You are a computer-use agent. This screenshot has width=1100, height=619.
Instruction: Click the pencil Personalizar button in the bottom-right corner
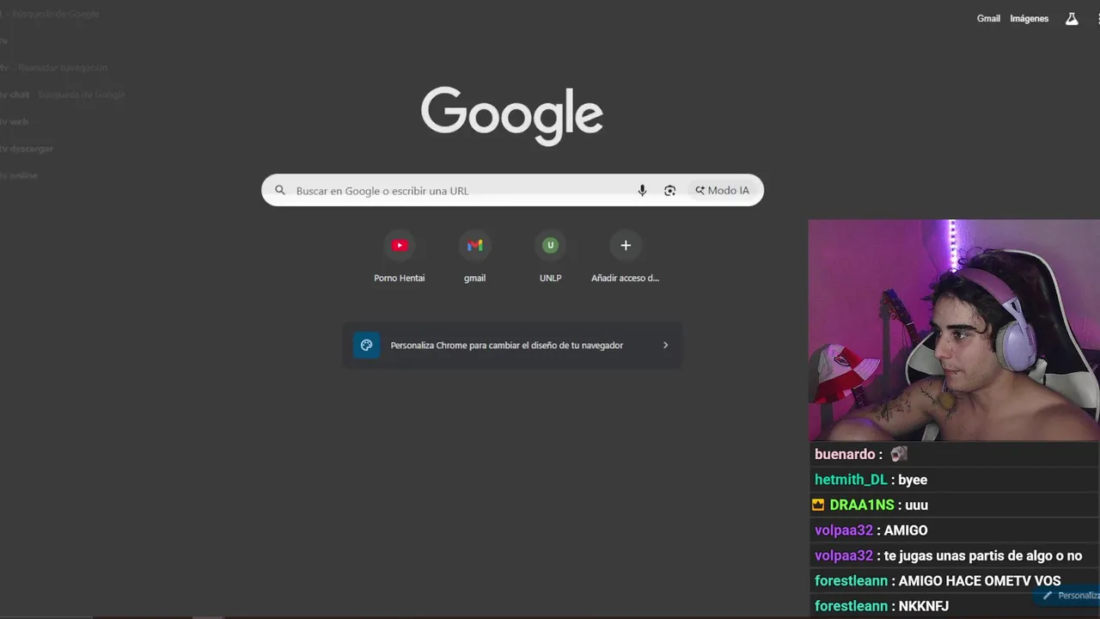pyautogui.click(x=1068, y=595)
